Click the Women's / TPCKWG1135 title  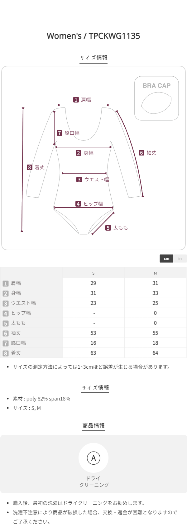click(x=93, y=36)
